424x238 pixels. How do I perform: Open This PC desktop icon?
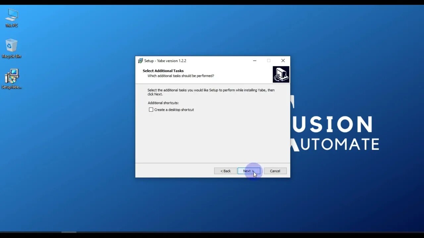click(x=11, y=18)
